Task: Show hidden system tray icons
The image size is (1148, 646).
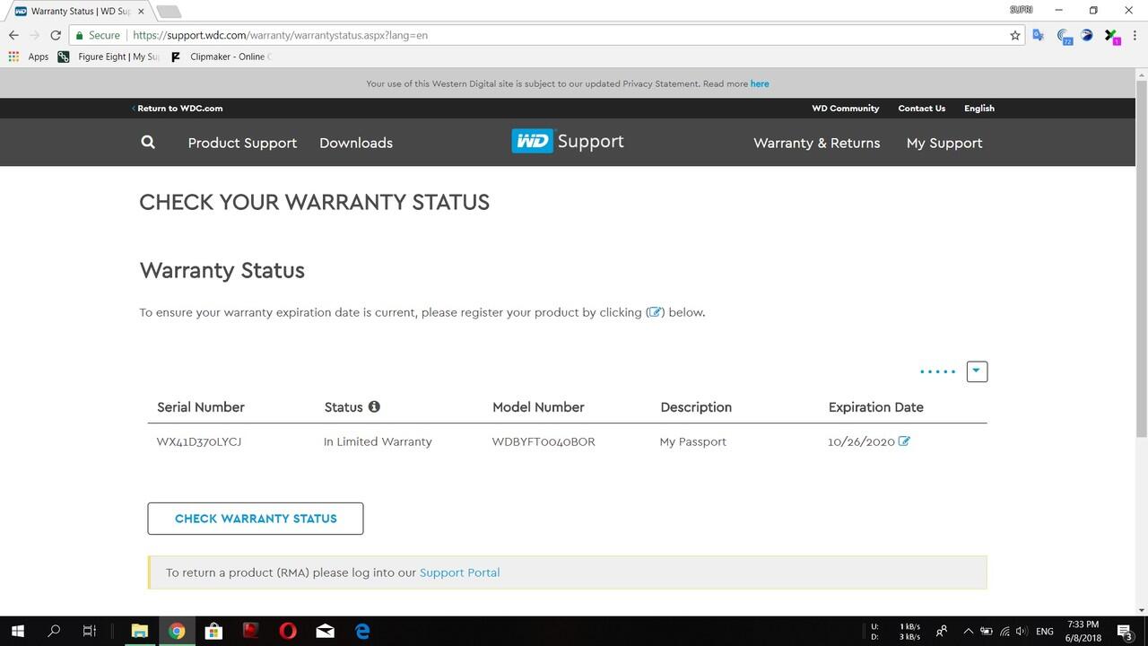Action: tap(968, 631)
